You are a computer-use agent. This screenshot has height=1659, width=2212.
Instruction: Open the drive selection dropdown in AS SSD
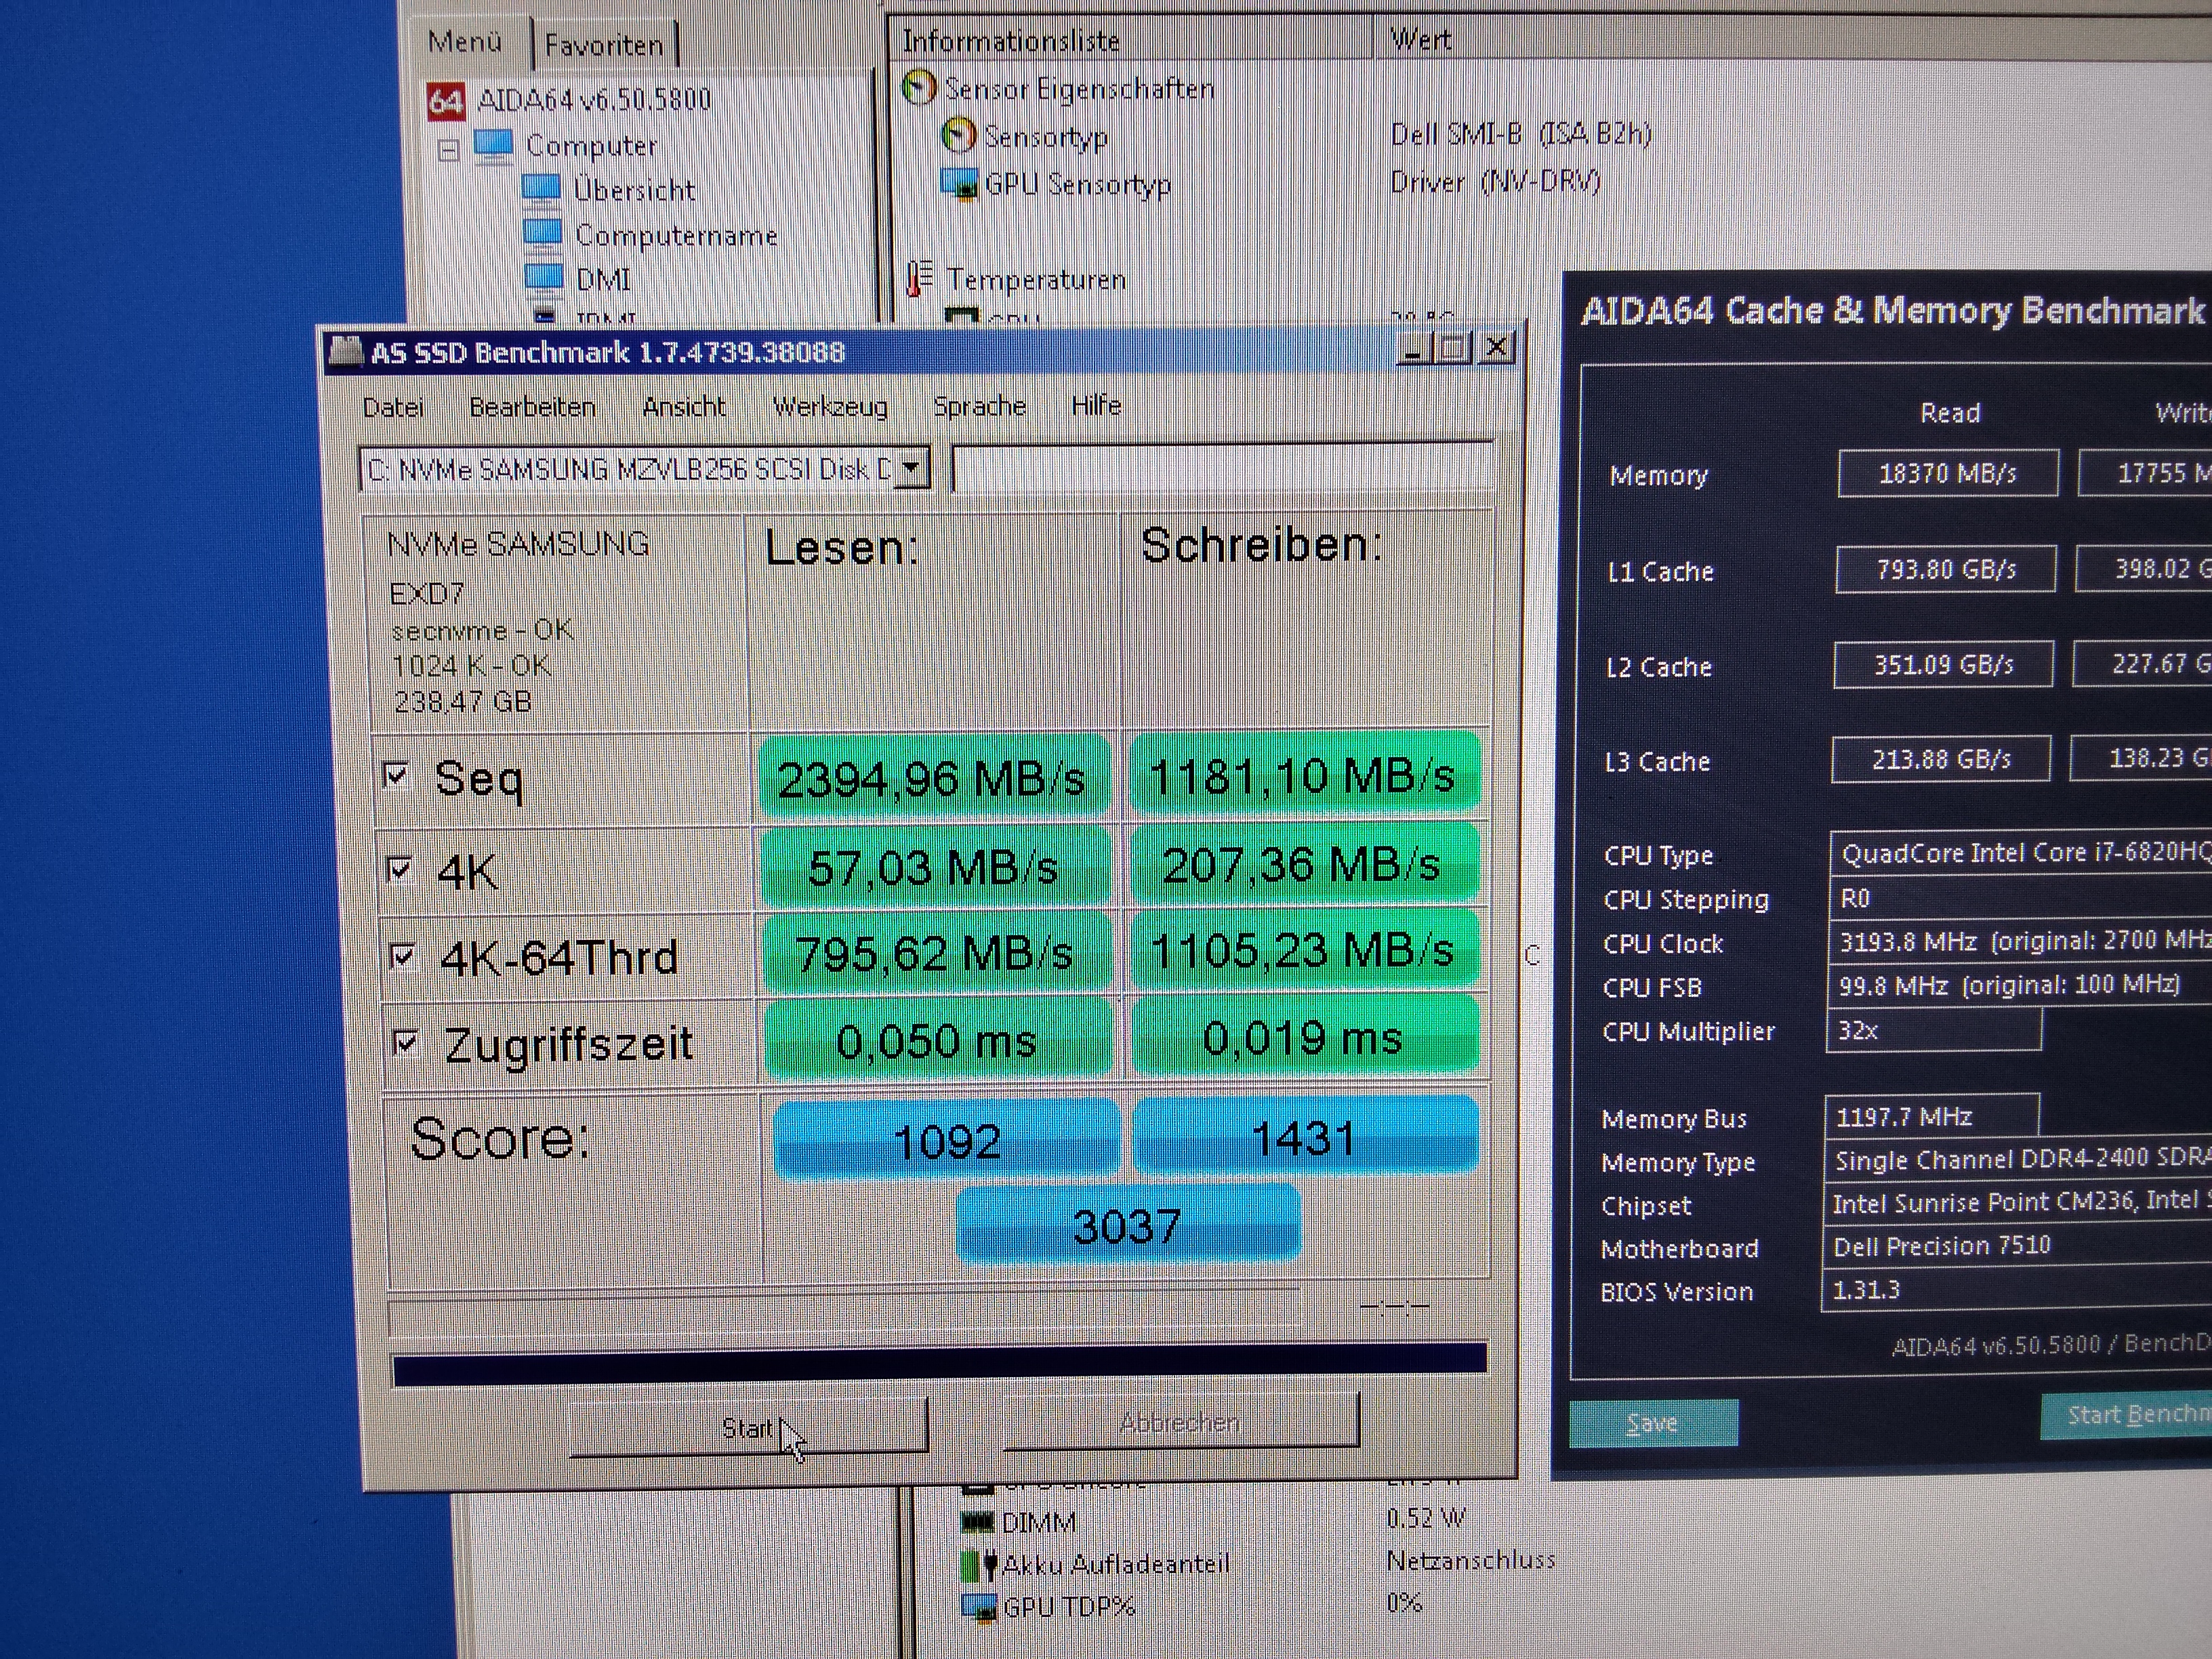click(911, 468)
